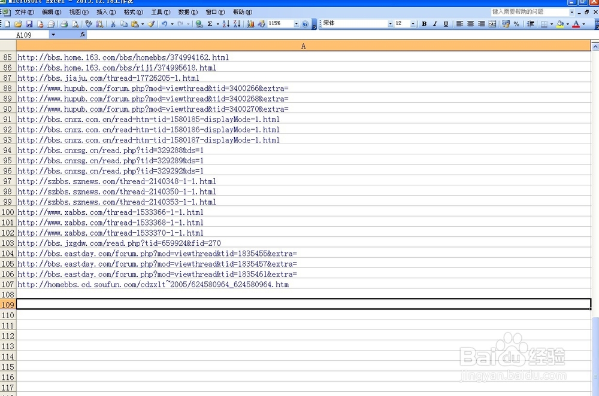
Task: Open the 插入(I) menu
Action: coord(106,12)
